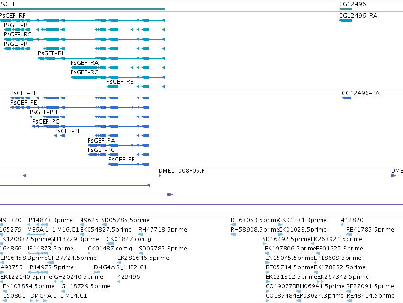Click the RH63053.5prime EST label
Screen dimensions: 403x303
(x=255, y=220)
